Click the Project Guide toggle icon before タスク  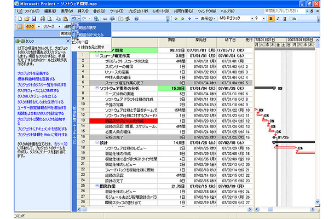pyautogui.click(x=20, y=27)
